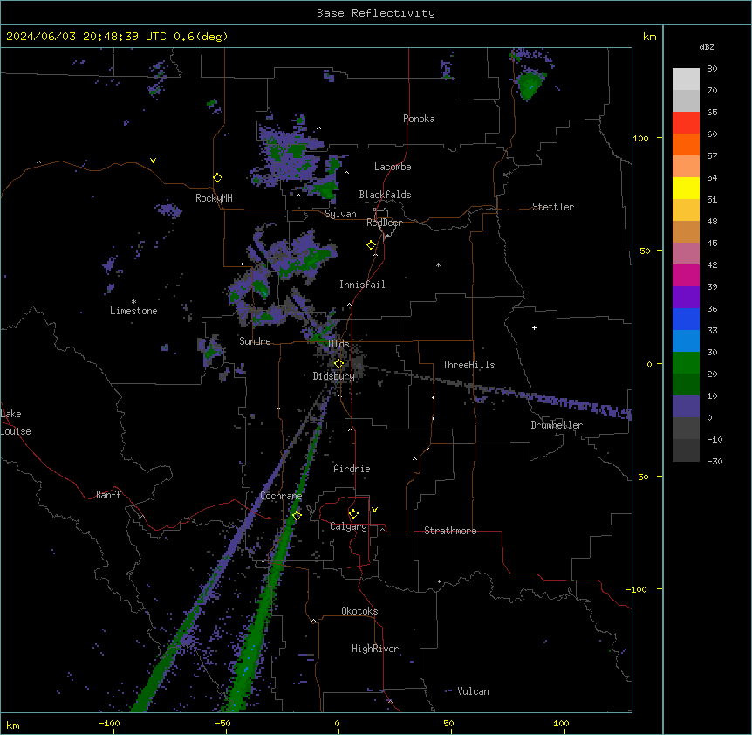Click the -30 value on the dBZ scale
The height and width of the screenshot is (735, 752).
(x=714, y=461)
